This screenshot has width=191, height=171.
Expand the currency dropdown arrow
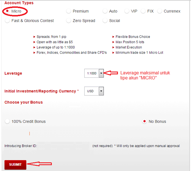(101, 91)
